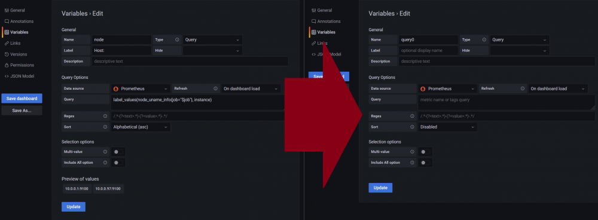
Task: Click Update button below Preview of values
Action: pos(74,207)
